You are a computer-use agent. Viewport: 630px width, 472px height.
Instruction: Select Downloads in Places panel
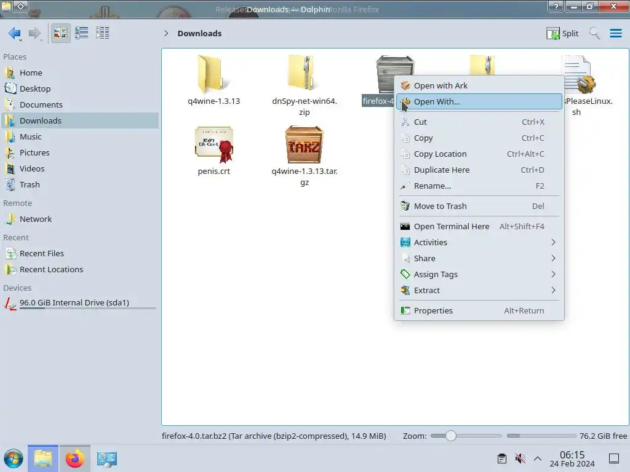pyautogui.click(x=80, y=121)
